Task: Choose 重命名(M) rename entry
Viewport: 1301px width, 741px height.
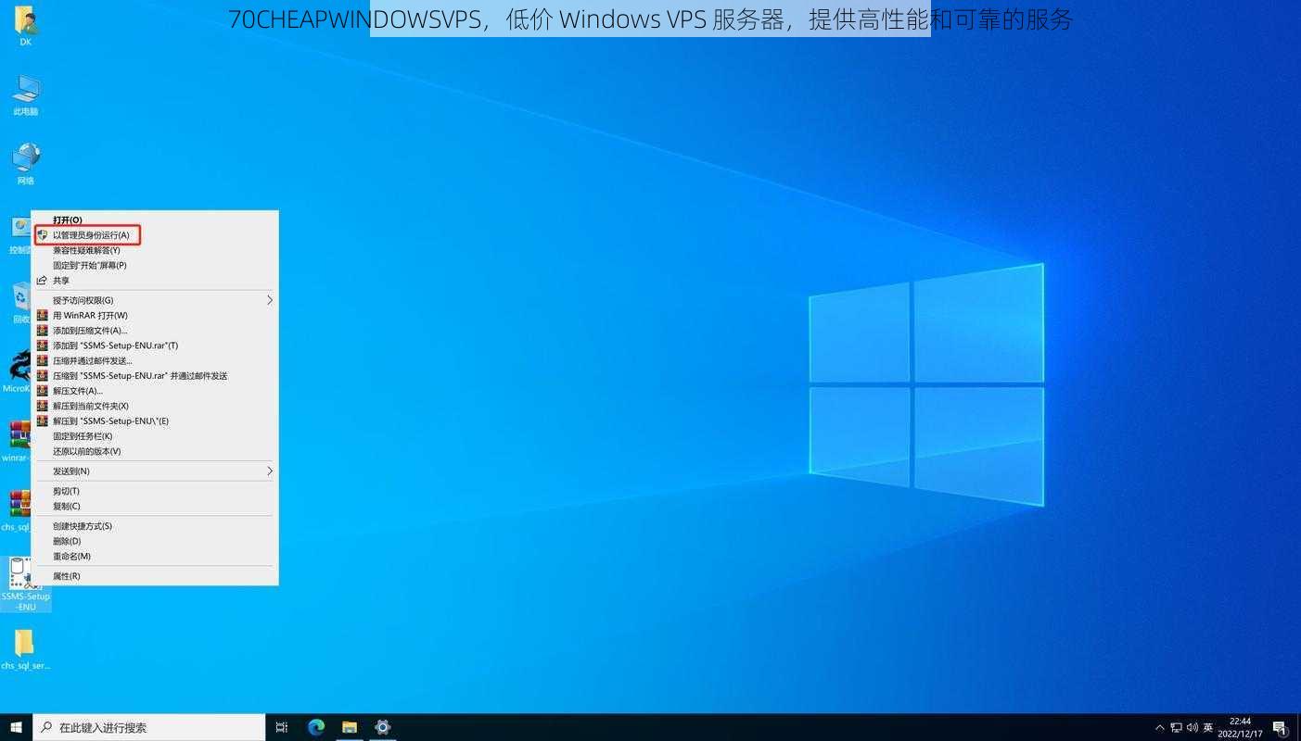Action: 155,557
